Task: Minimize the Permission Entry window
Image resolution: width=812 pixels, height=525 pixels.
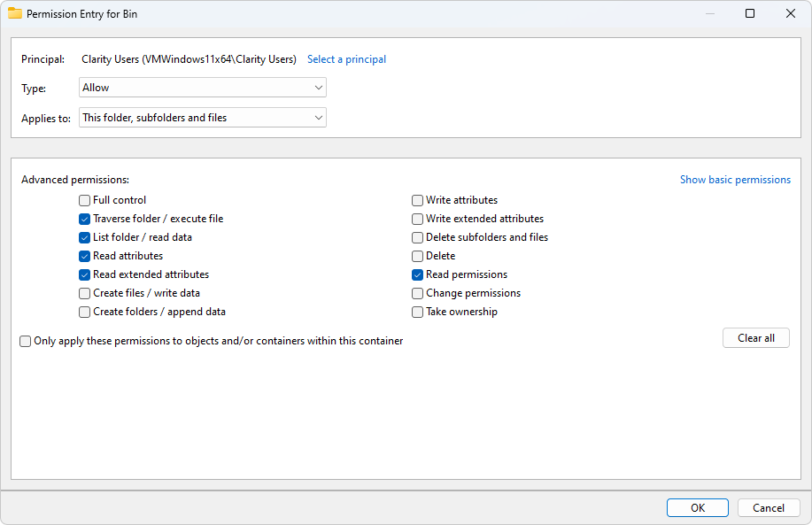Action: [710, 13]
